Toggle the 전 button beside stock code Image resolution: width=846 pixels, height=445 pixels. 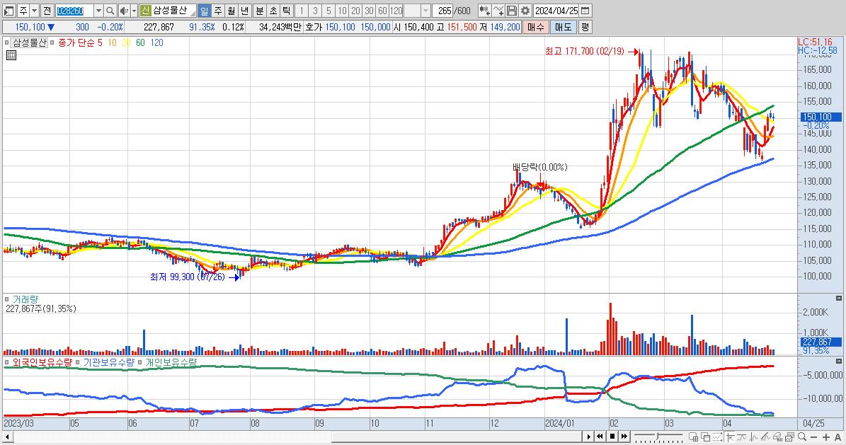pyautogui.click(x=47, y=11)
